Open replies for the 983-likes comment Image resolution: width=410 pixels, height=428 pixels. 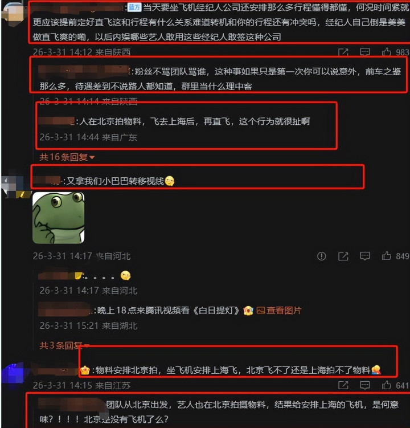click(364, 52)
